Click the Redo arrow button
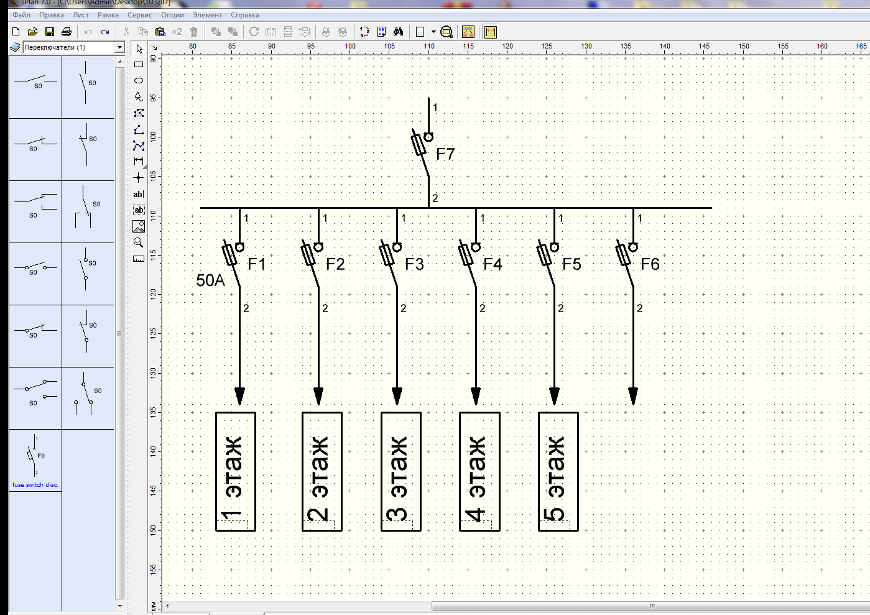The image size is (870, 615). pos(105,32)
